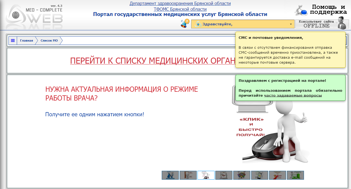The width and height of the screenshot is (351, 189).
Task: Click the Консультант сайта OFFLINE widget
Action: coord(322,24)
